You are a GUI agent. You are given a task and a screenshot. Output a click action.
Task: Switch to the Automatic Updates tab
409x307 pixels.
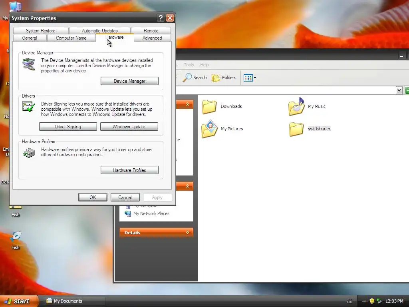point(99,30)
